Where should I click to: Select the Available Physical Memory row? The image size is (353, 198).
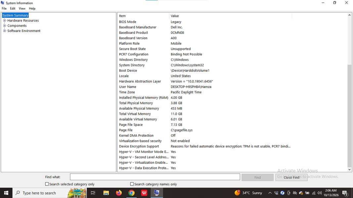point(205,109)
